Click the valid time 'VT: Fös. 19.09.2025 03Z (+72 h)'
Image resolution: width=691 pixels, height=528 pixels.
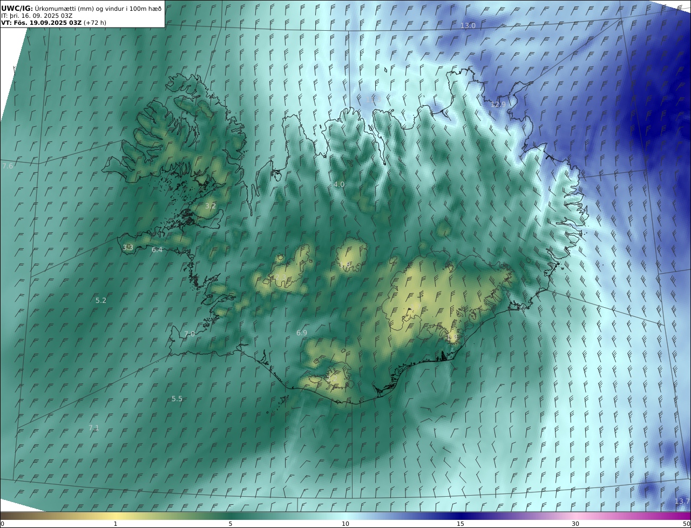53,23
